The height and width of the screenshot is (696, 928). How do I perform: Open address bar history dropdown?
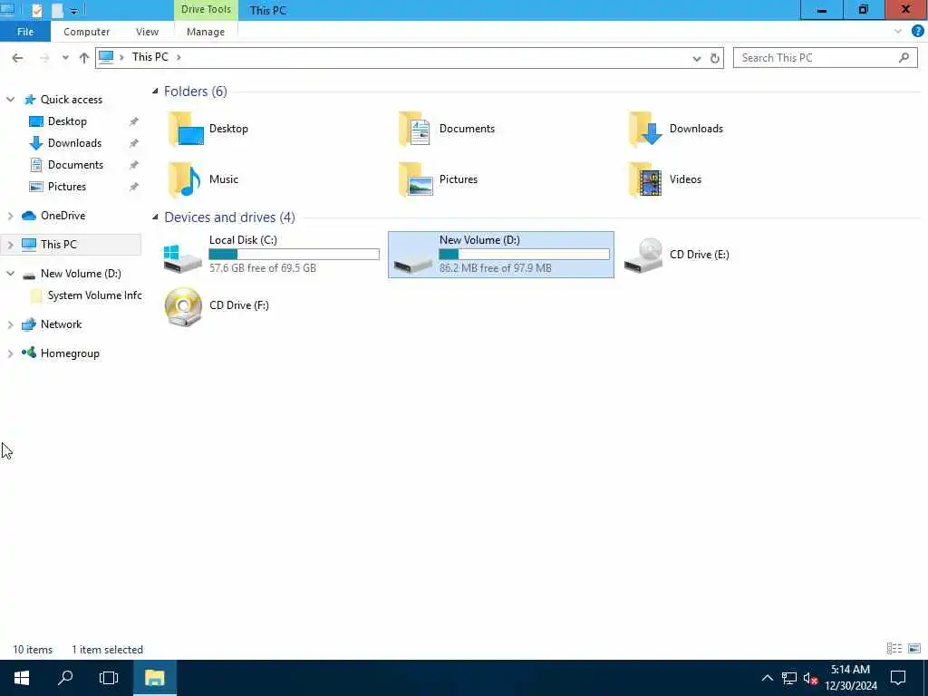click(x=697, y=58)
